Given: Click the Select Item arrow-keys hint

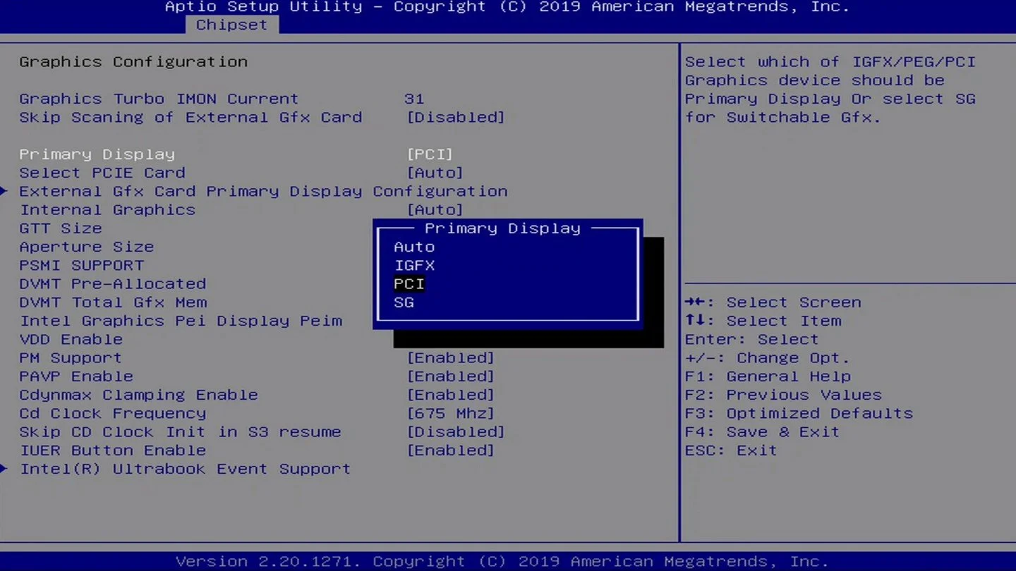Looking at the screenshot, I should tap(763, 320).
